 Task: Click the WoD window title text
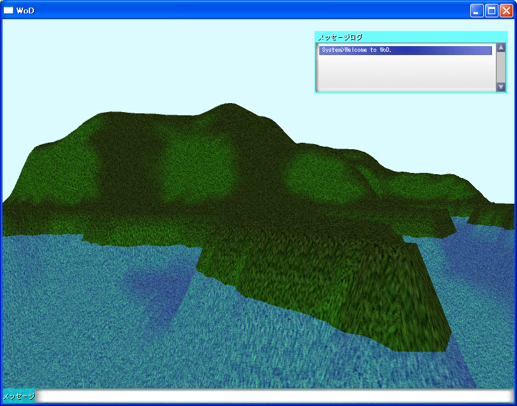point(26,10)
